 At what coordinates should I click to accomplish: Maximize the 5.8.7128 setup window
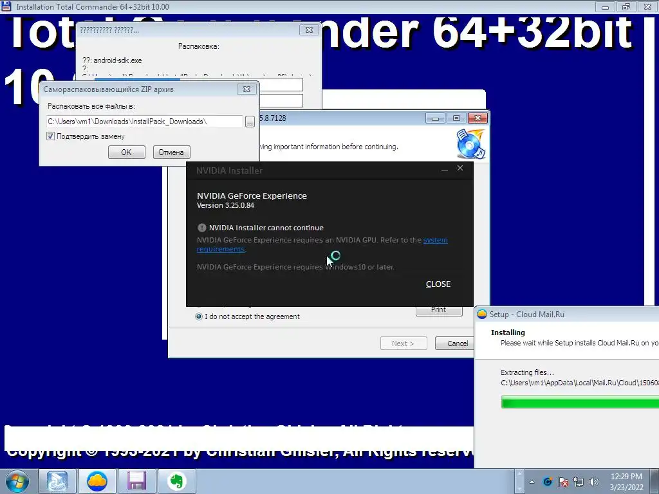[x=456, y=118]
